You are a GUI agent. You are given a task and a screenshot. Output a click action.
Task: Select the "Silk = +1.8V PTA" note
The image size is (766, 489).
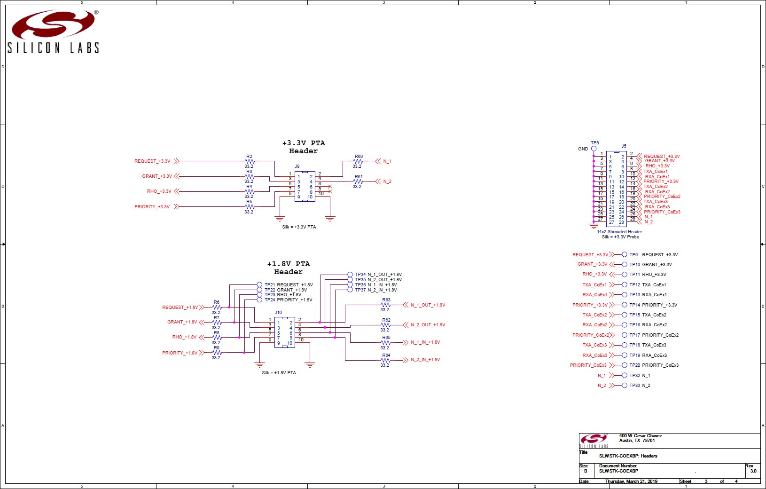click(279, 373)
